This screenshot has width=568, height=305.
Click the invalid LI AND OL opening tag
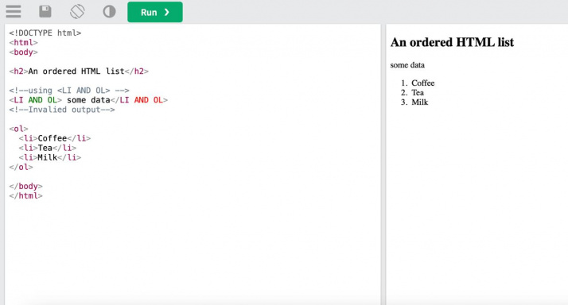(x=36, y=100)
